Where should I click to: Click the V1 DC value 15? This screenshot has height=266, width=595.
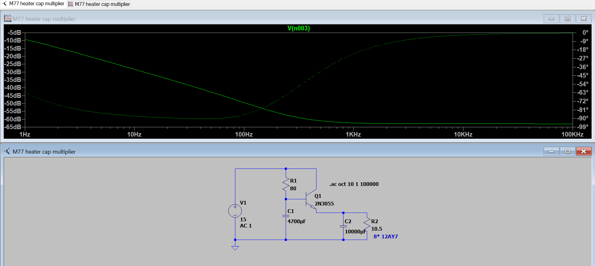pyautogui.click(x=243, y=219)
